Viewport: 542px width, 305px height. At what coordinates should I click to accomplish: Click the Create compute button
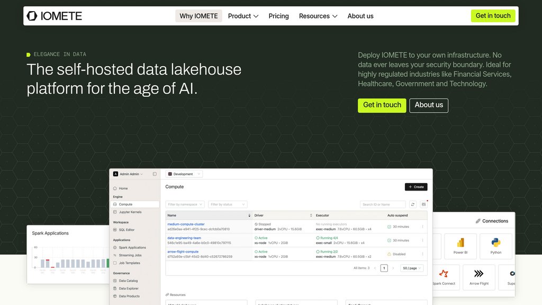point(416,187)
